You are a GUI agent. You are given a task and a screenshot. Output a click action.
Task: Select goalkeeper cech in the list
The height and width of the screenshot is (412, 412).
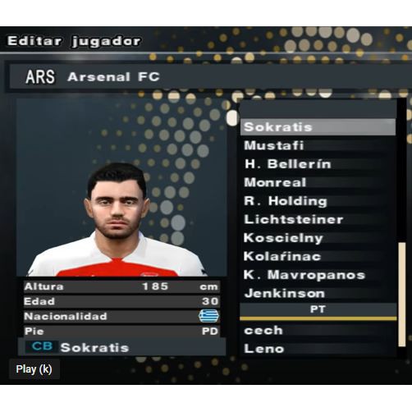click(318, 330)
